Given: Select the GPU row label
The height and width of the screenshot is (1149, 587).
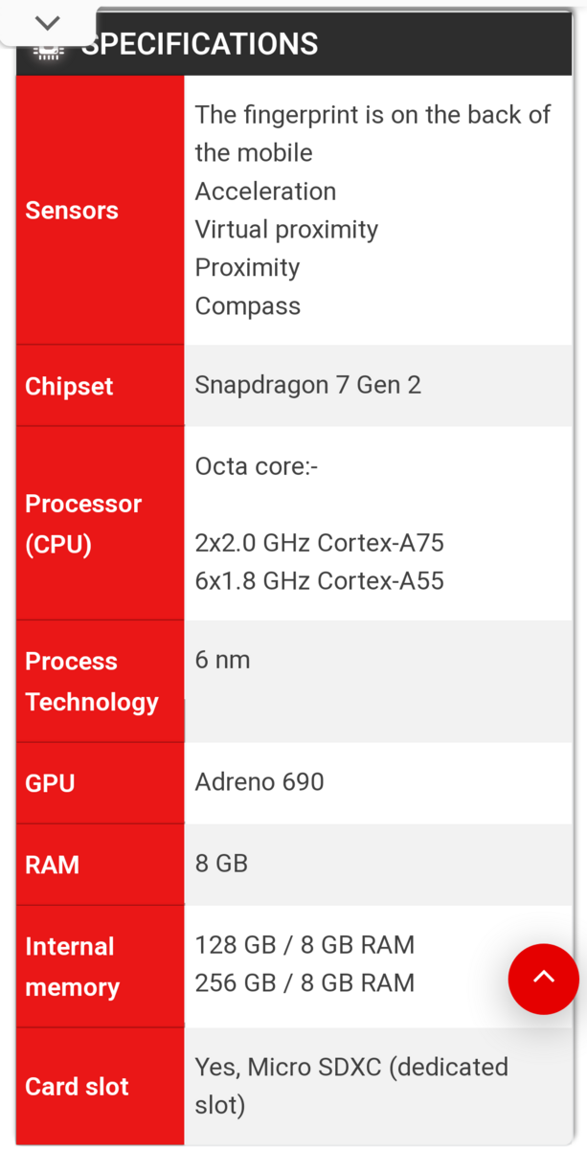Looking at the screenshot, I should tap(50, 783).
